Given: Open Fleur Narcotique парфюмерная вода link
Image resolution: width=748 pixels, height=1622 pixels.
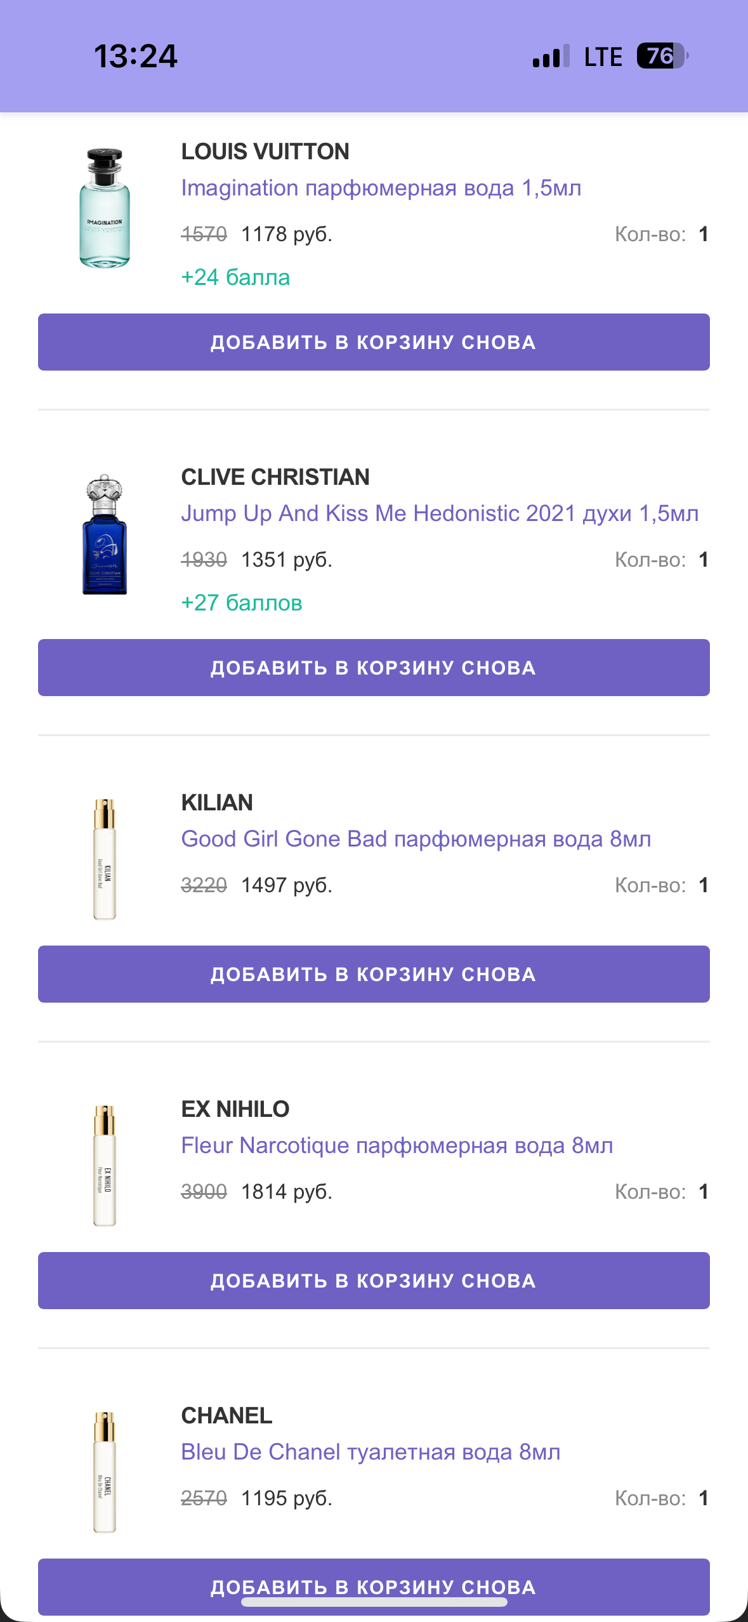Looking at the screenshot, I should coord(397,1145).
